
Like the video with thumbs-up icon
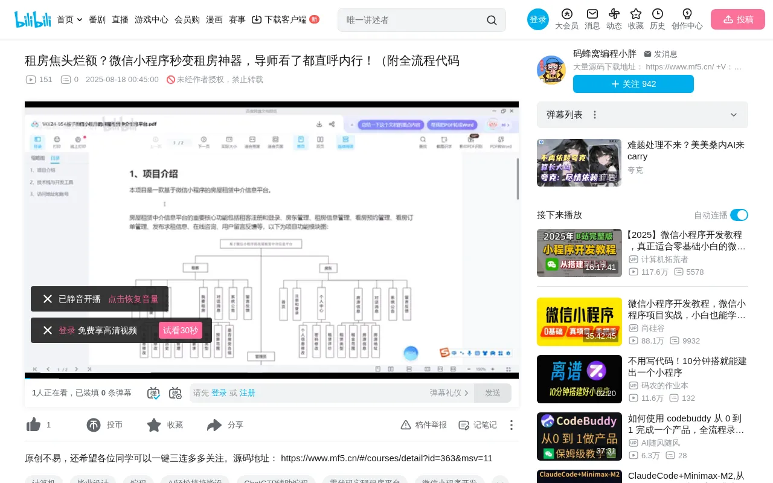[x=34, y=425]
